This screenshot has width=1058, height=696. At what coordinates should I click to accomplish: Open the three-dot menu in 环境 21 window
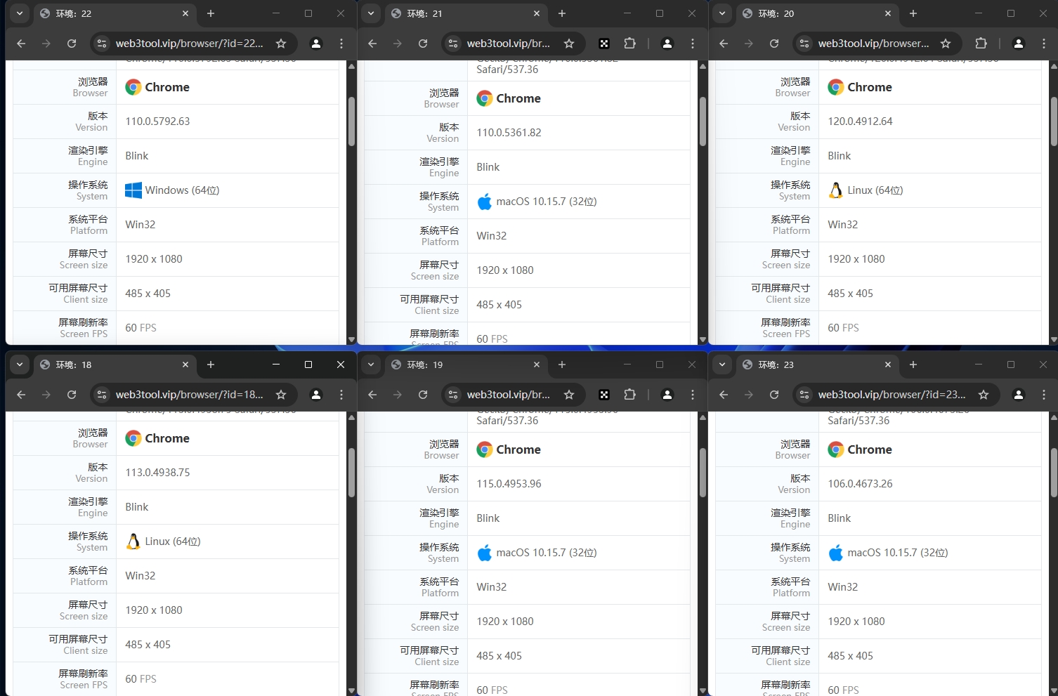693,44
